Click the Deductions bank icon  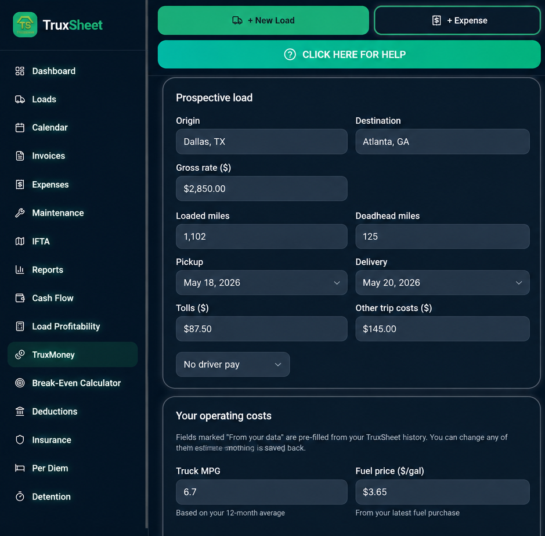coord(20,412)
